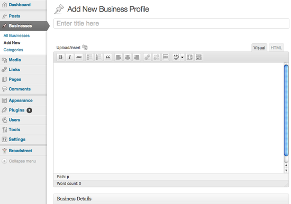This screenshot has height=204, width=291.
Task: Toggle bold formatting in the editor
Action: pyautogui.click(x=61, y=57)
